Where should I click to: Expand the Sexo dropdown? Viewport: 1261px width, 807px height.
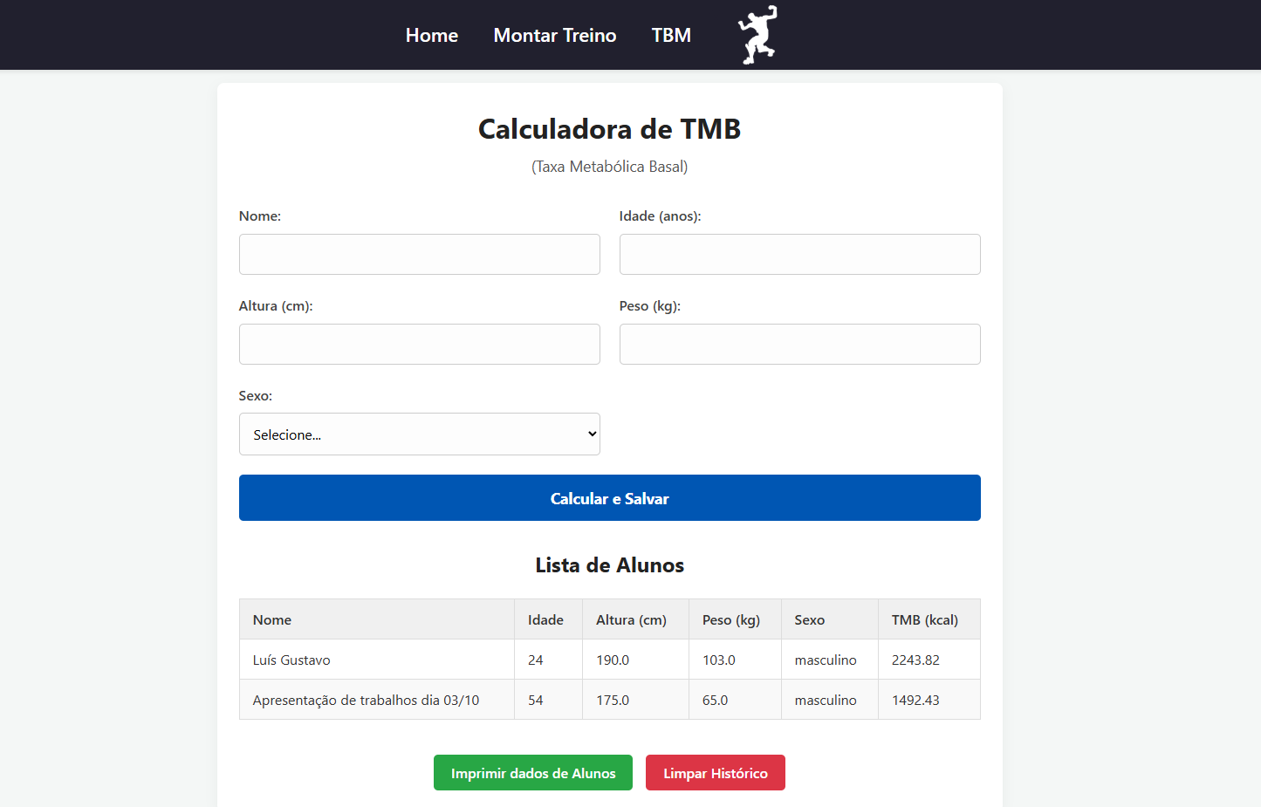pos(419,434)
